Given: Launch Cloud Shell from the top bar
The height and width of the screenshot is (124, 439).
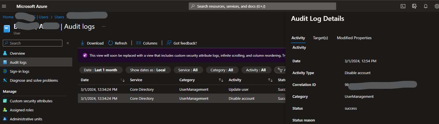Looking at the screenshot, I should (x=403, y=6).
